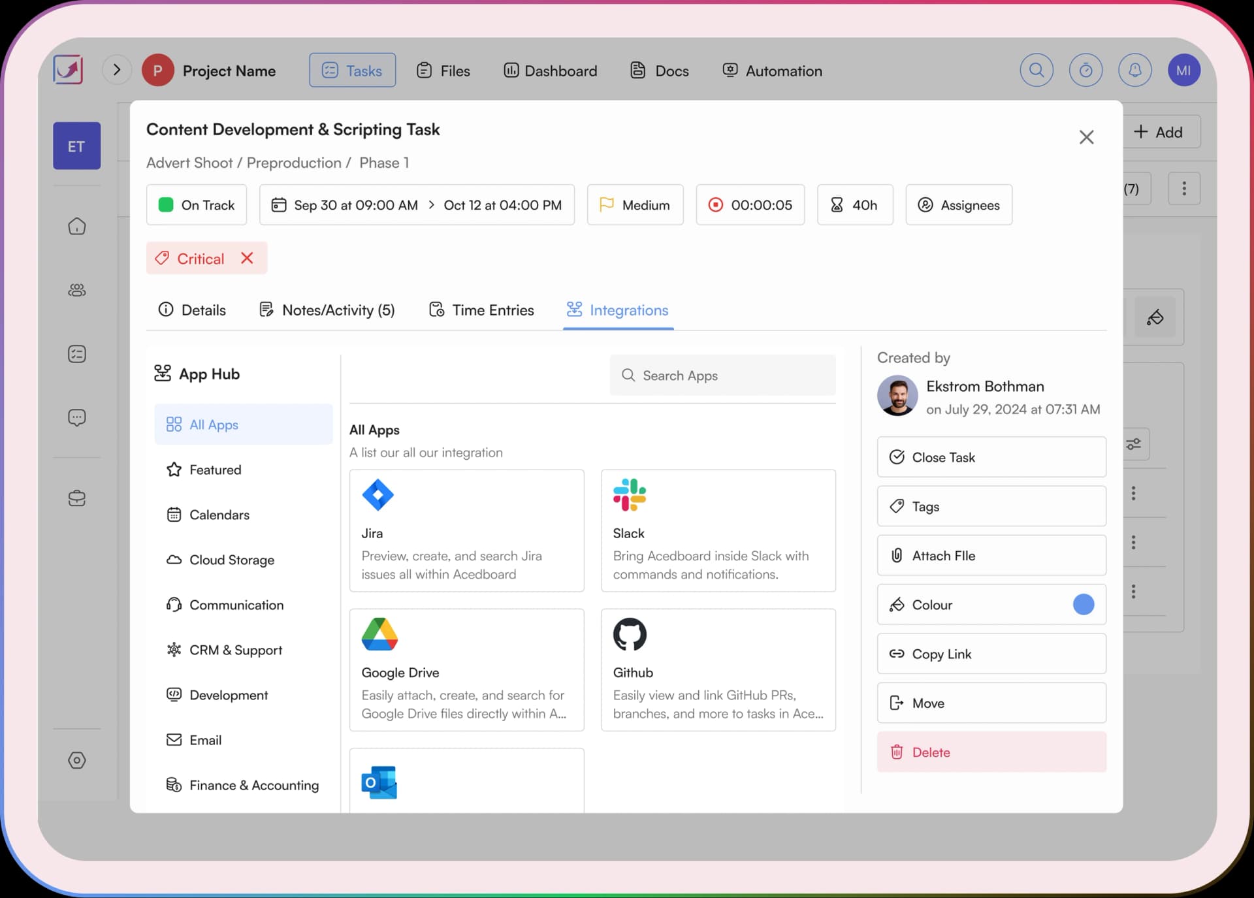Open the Assignees selector
Image resolution: width=1254 pixels, height=898 pixels.
click(959, 205)
